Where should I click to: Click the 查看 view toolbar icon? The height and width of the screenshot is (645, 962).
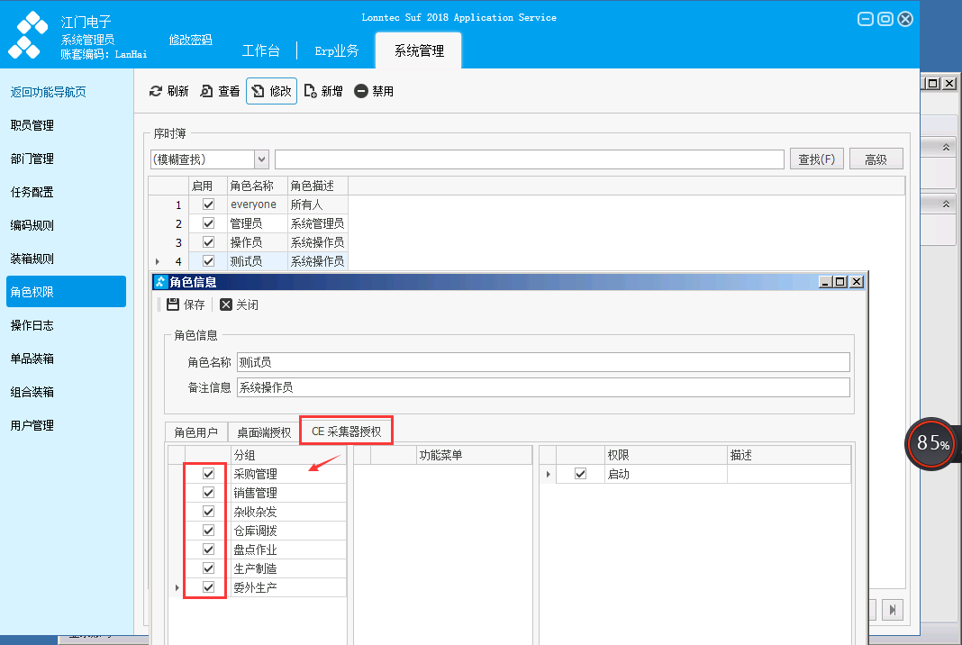coord(207,92)
